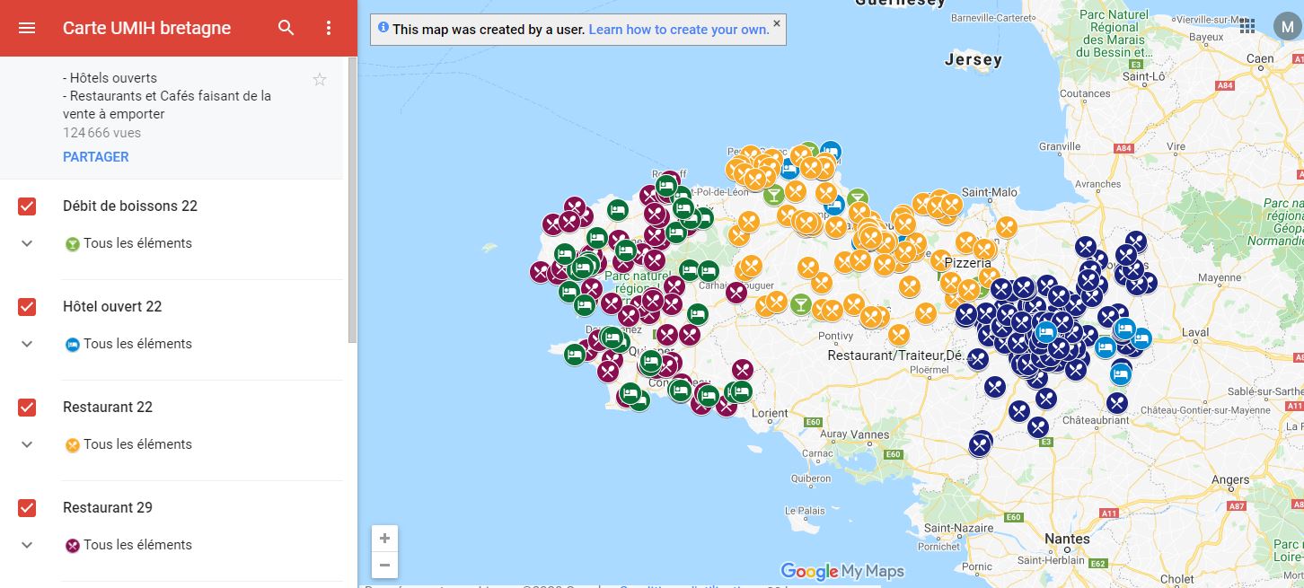
Task: Open the Google apps grid
Action: 1247,26
